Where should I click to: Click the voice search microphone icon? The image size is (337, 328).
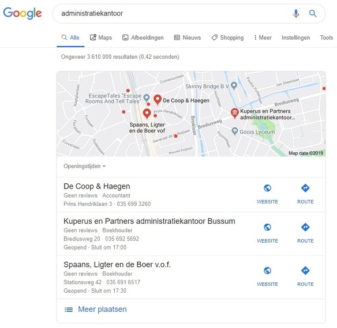pos(295,13)
